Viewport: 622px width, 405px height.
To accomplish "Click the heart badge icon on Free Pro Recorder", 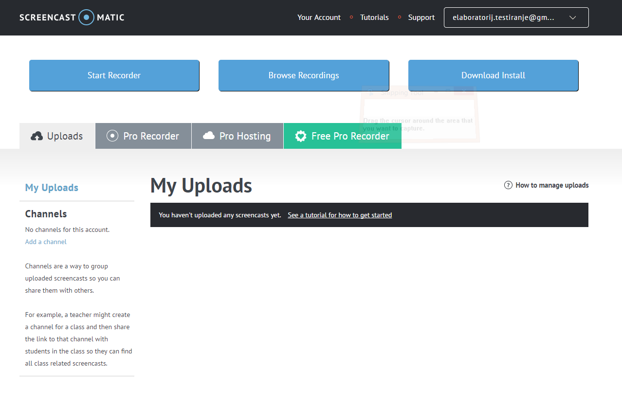I will (x=301, y=136).
